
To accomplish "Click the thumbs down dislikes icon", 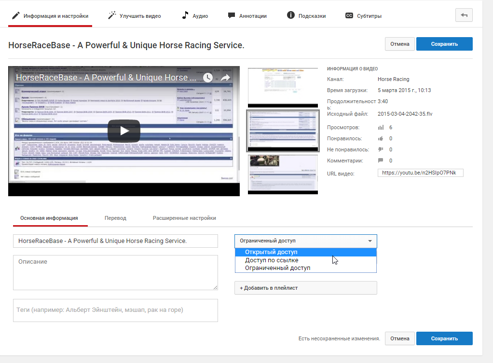I will 381,149.
